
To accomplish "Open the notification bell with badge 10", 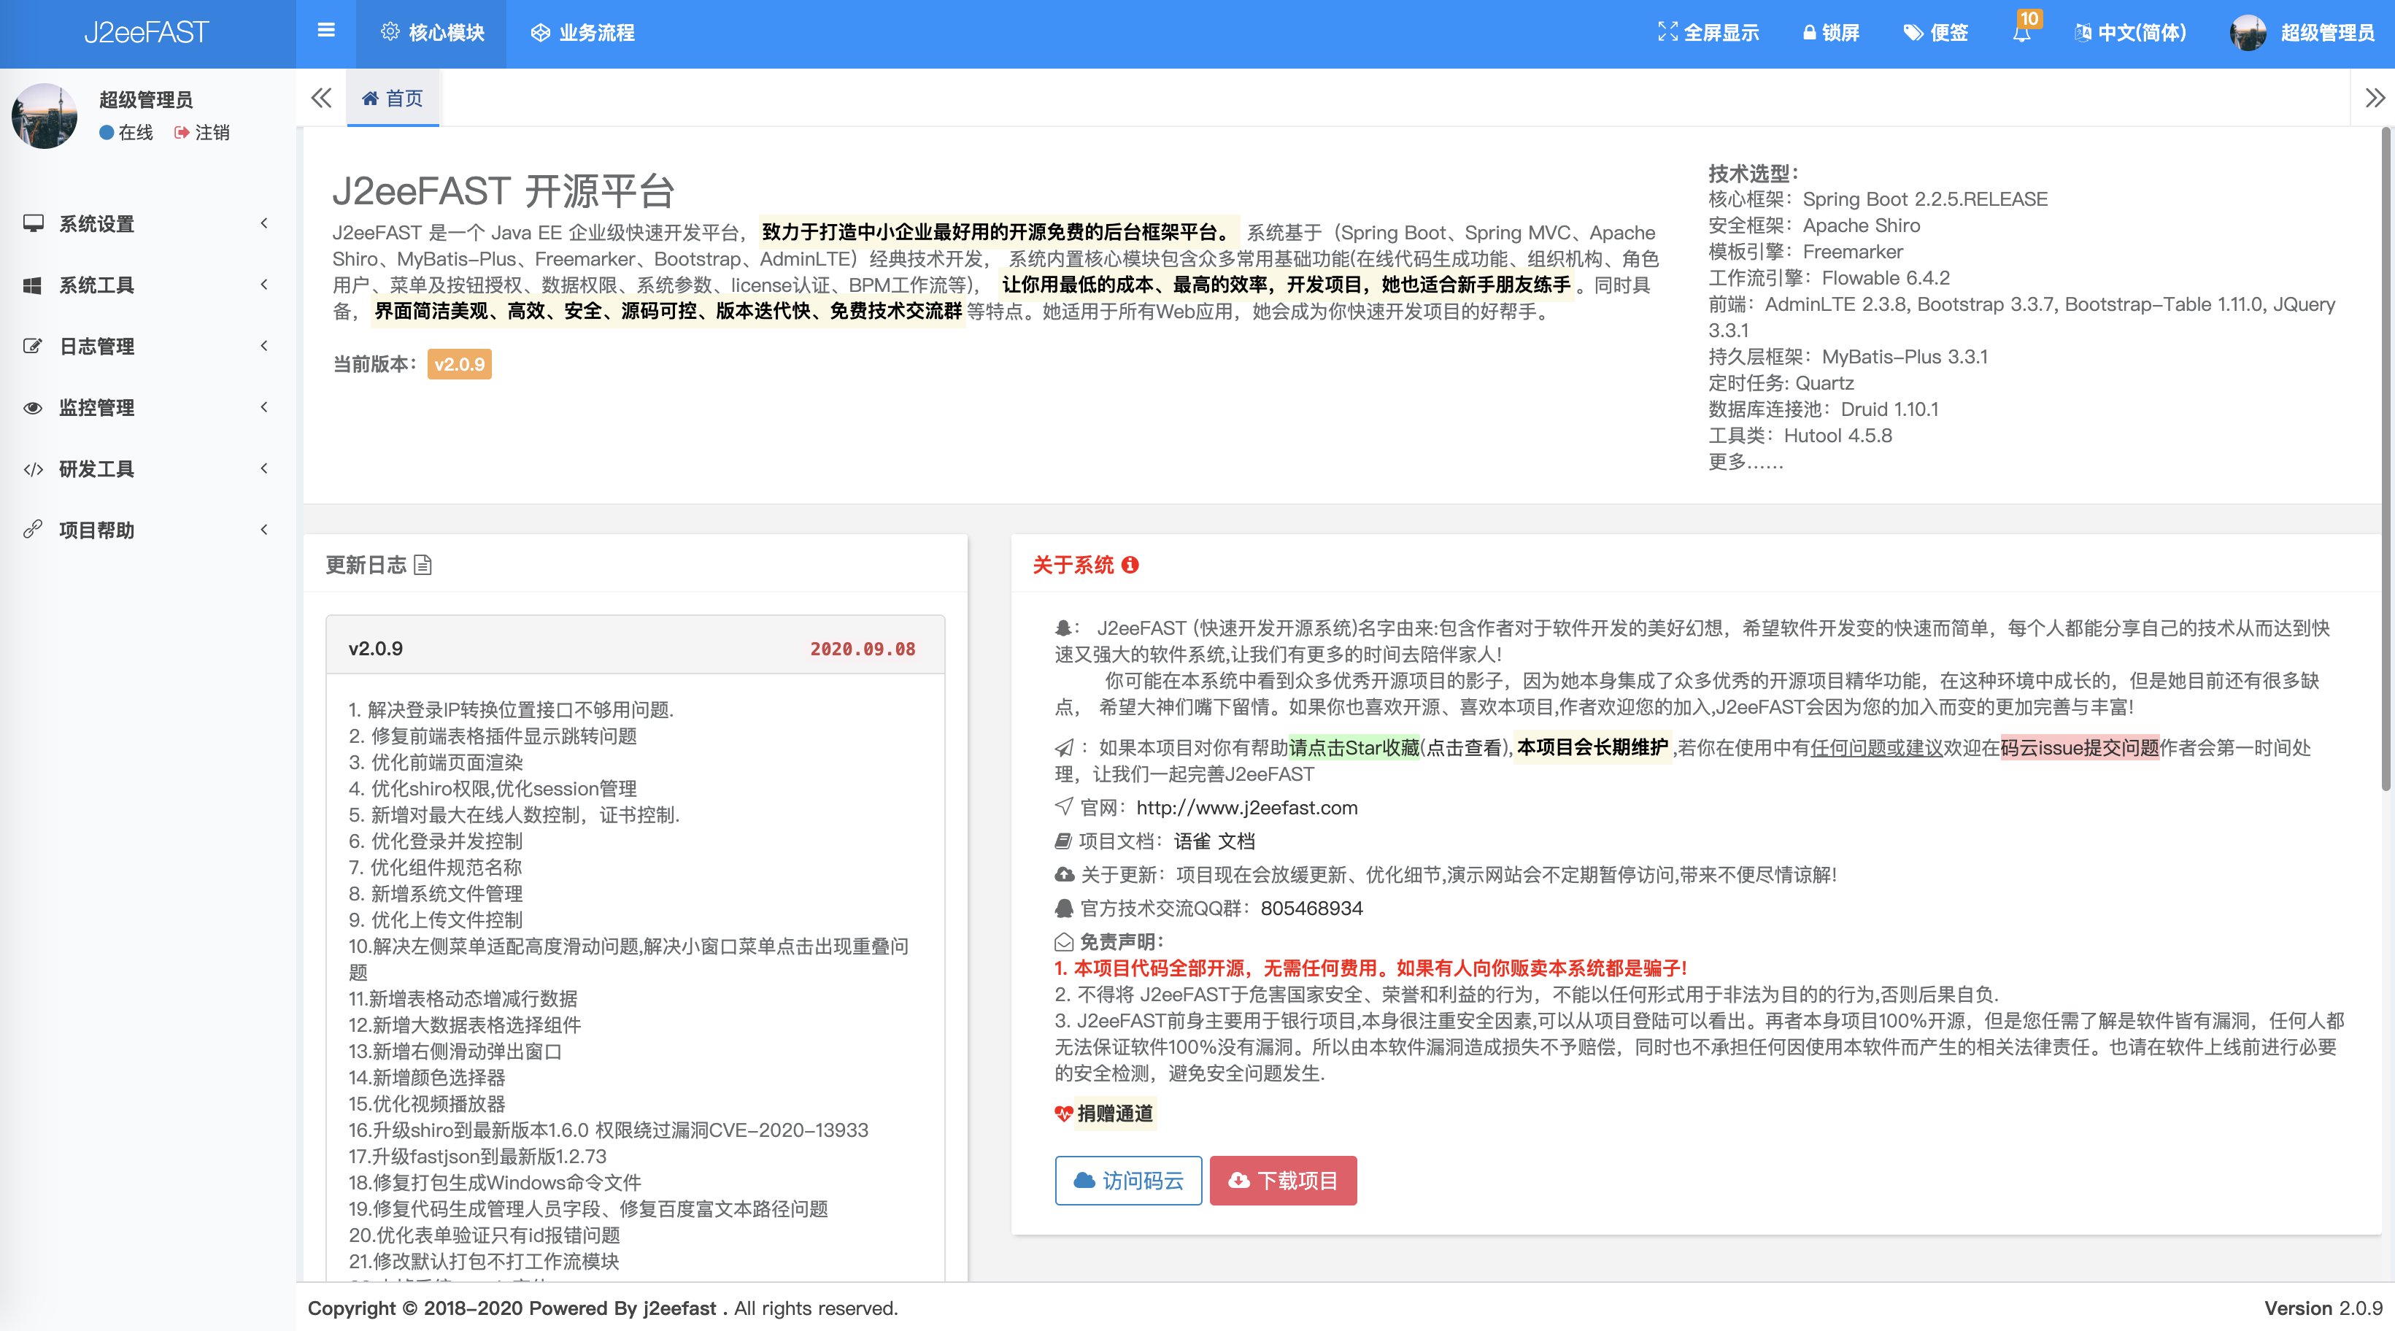I will point(2021,34).
